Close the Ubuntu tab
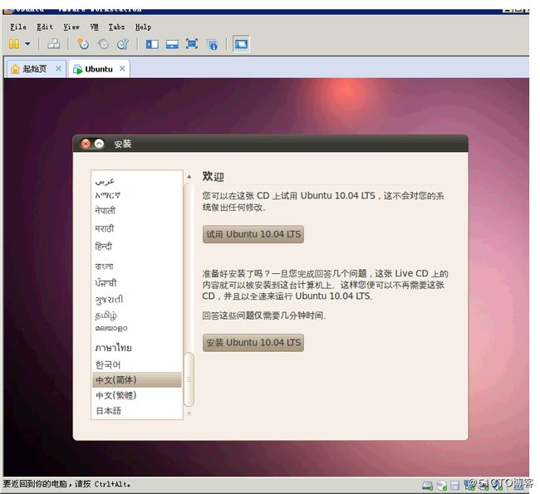The height and width of the screenshot is (494, 540). click(x=122, y=69)
